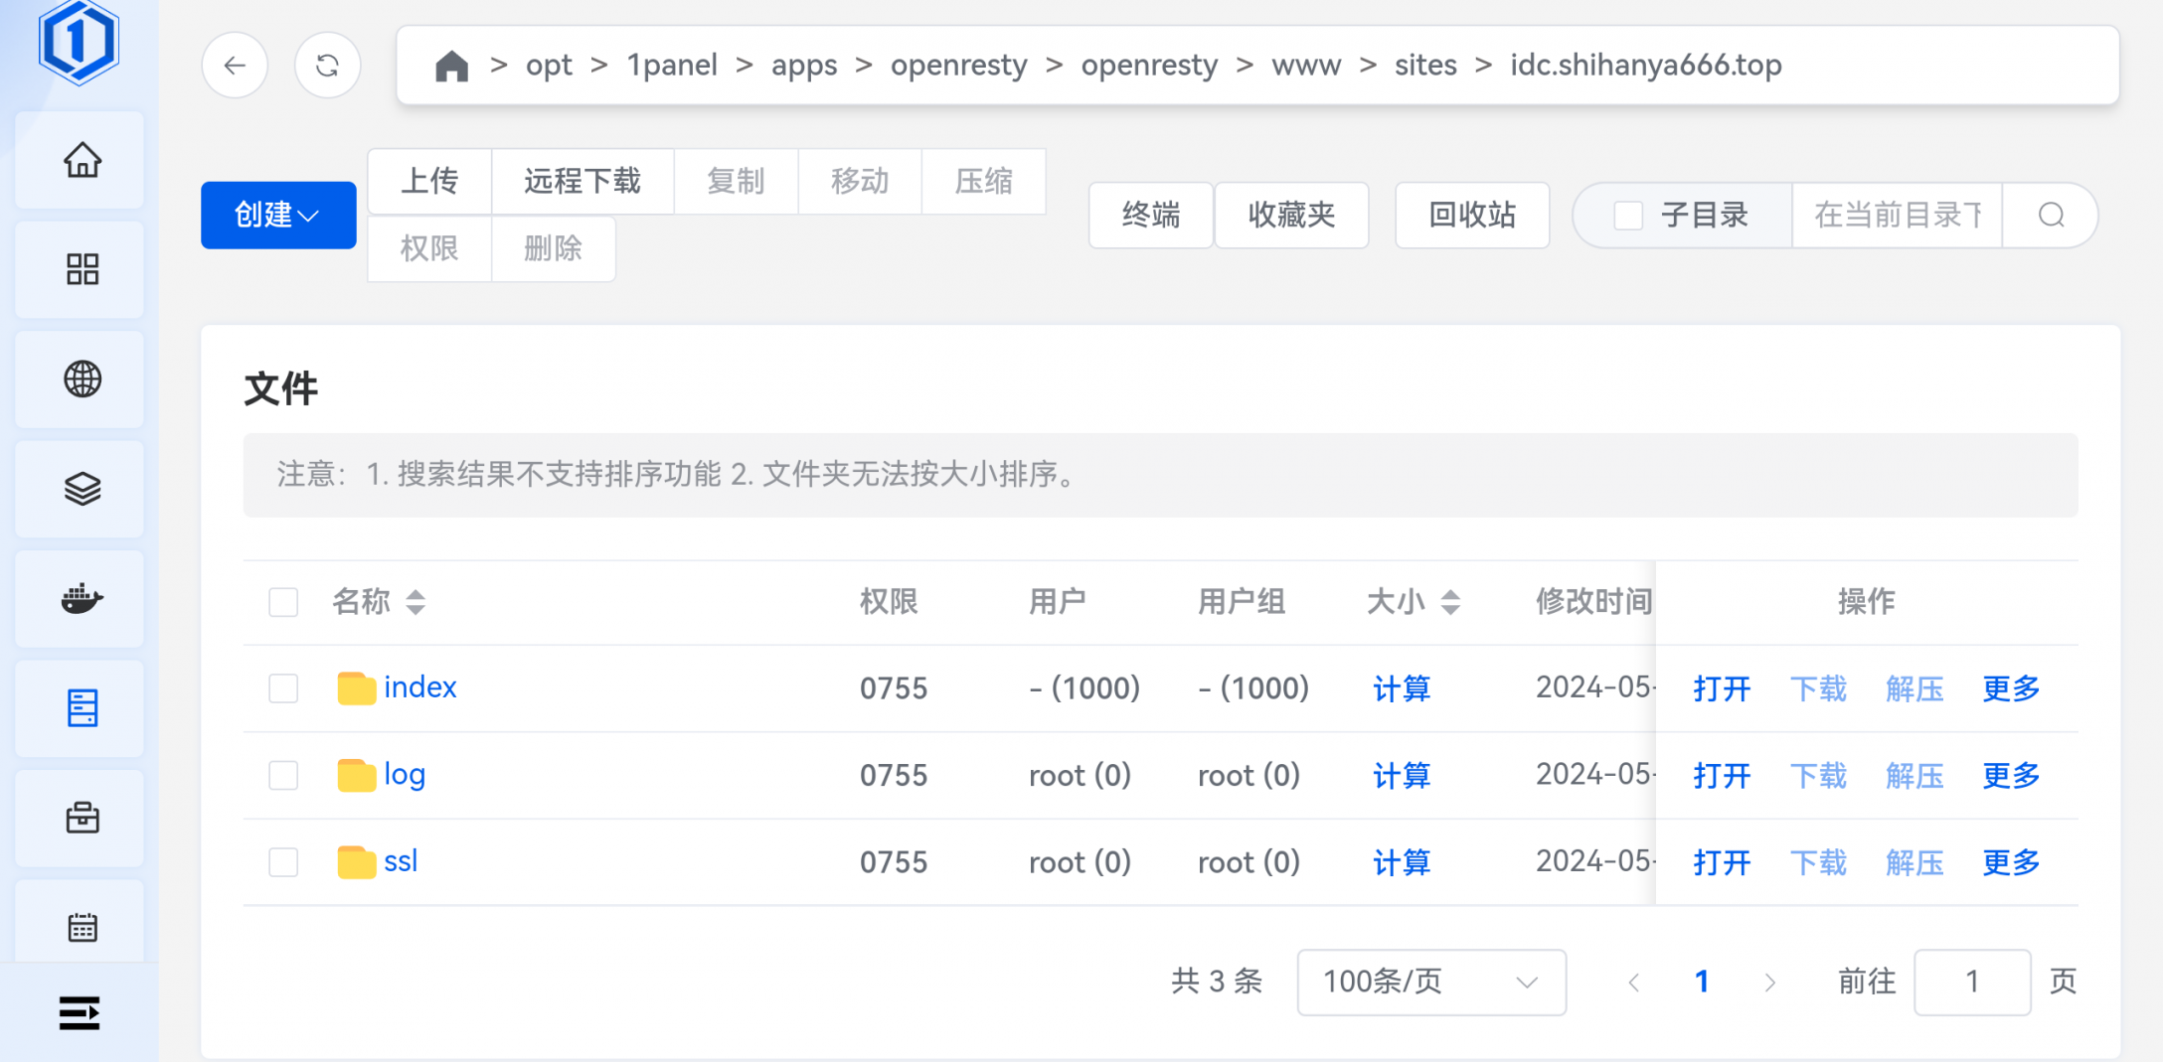Click the 远程下载 remote download button
Screen dimensions: 2163x1062
[x=582, y=181]
